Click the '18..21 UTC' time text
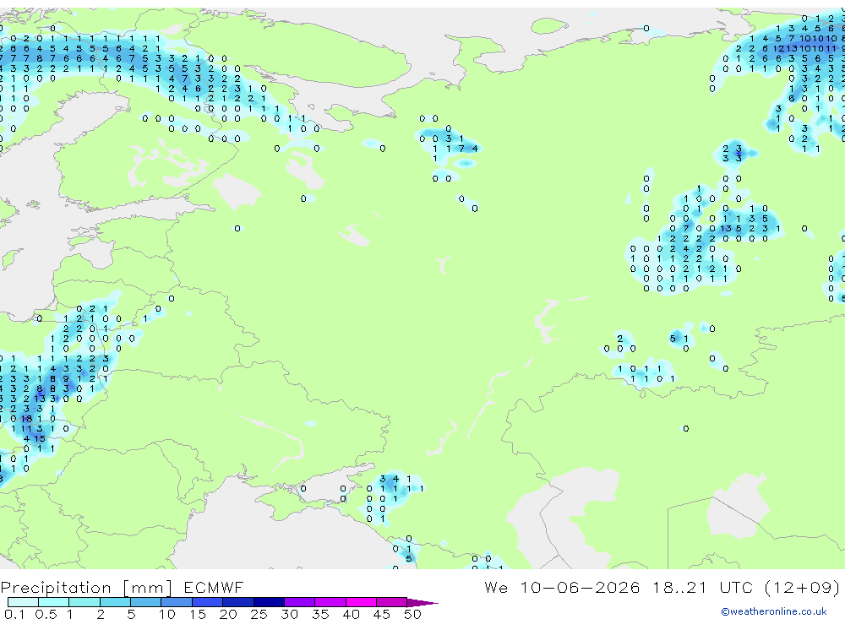This screenshot has height=619, width=845. [x=702, y=587]
